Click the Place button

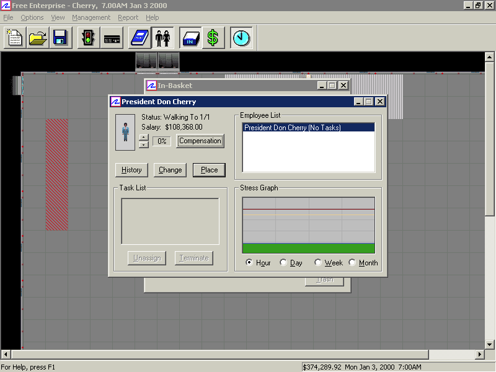tap(209, 170)
